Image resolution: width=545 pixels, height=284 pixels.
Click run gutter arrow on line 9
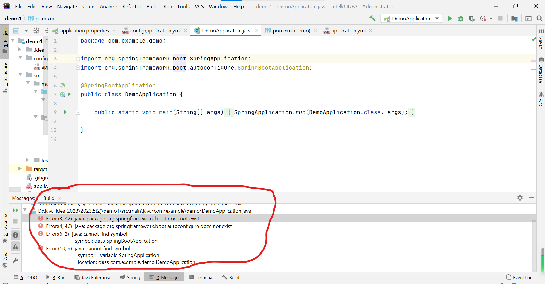[x=65, y=112]
